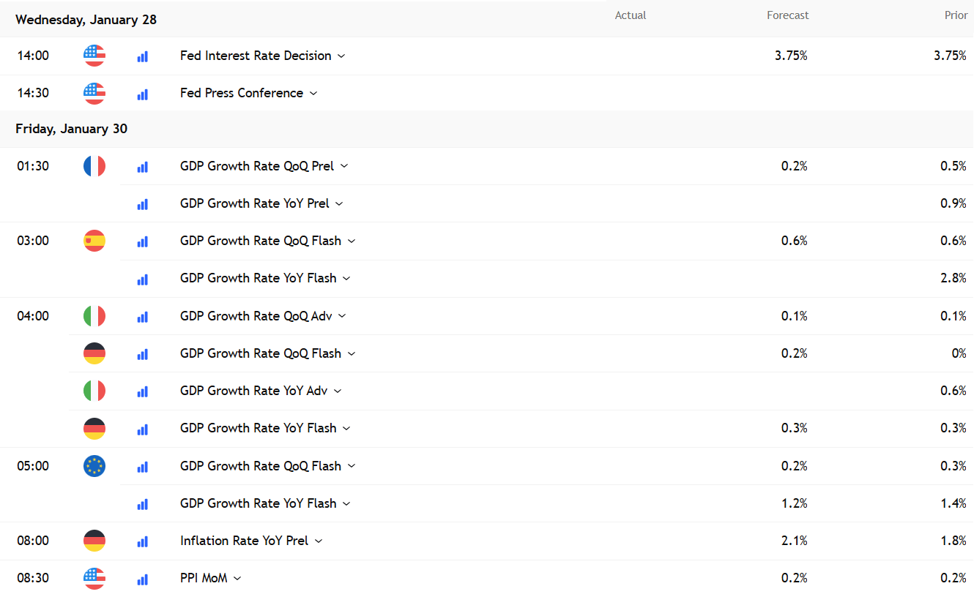The height and width of the screenshot is (597, 974).
Task: Click the US flag beside Fed Interest Rate Decision
Action: 94,56
